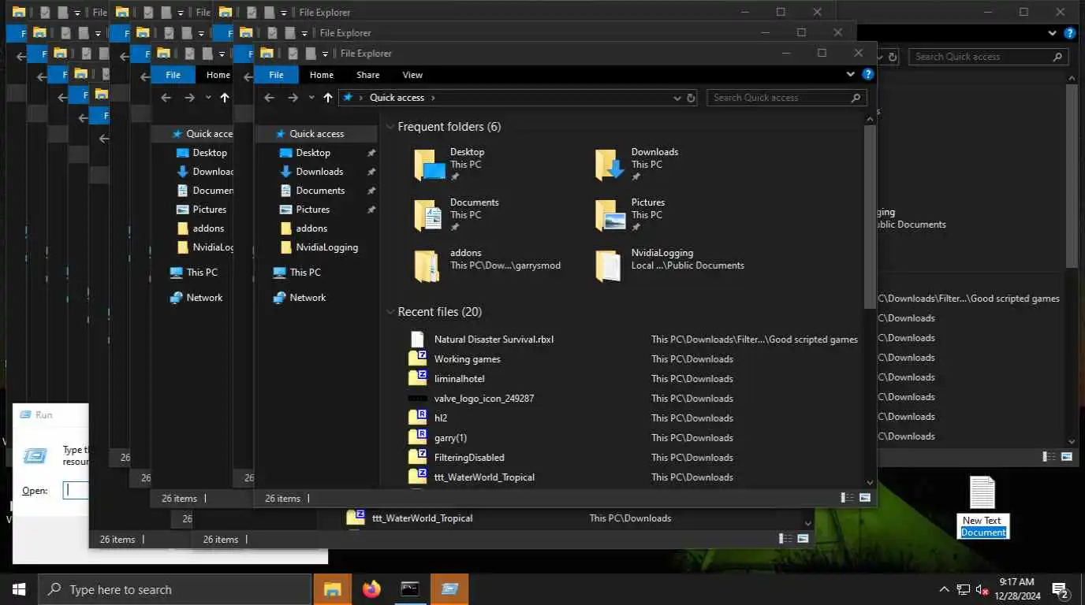Toggle details view in the lowest Explorer window's status bar
This screenshot has width=1085, height=605.
[x=786, y=539]
